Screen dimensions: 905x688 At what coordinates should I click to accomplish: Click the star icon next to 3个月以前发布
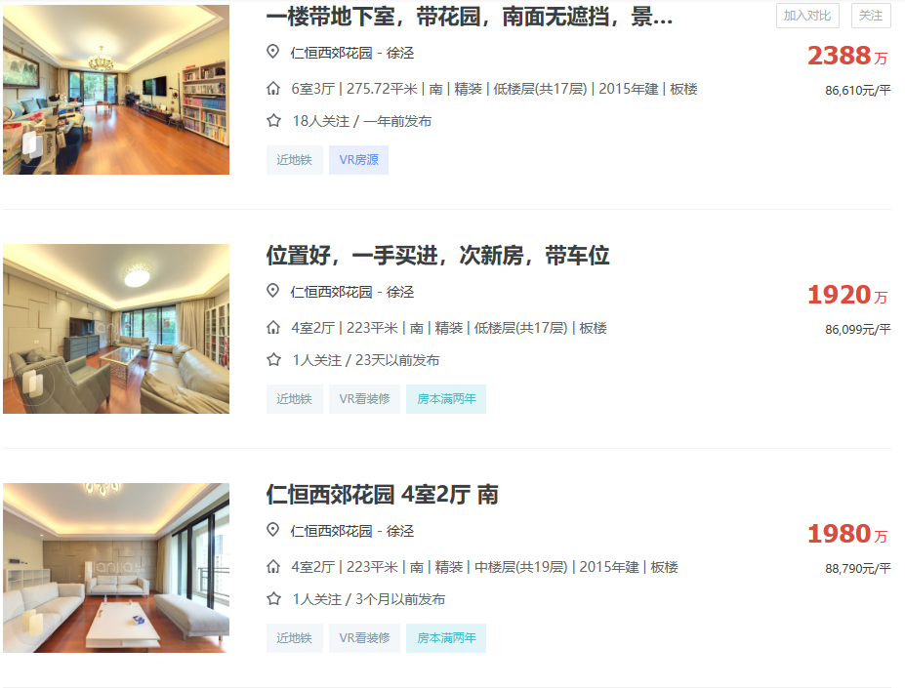coord(273,598)
